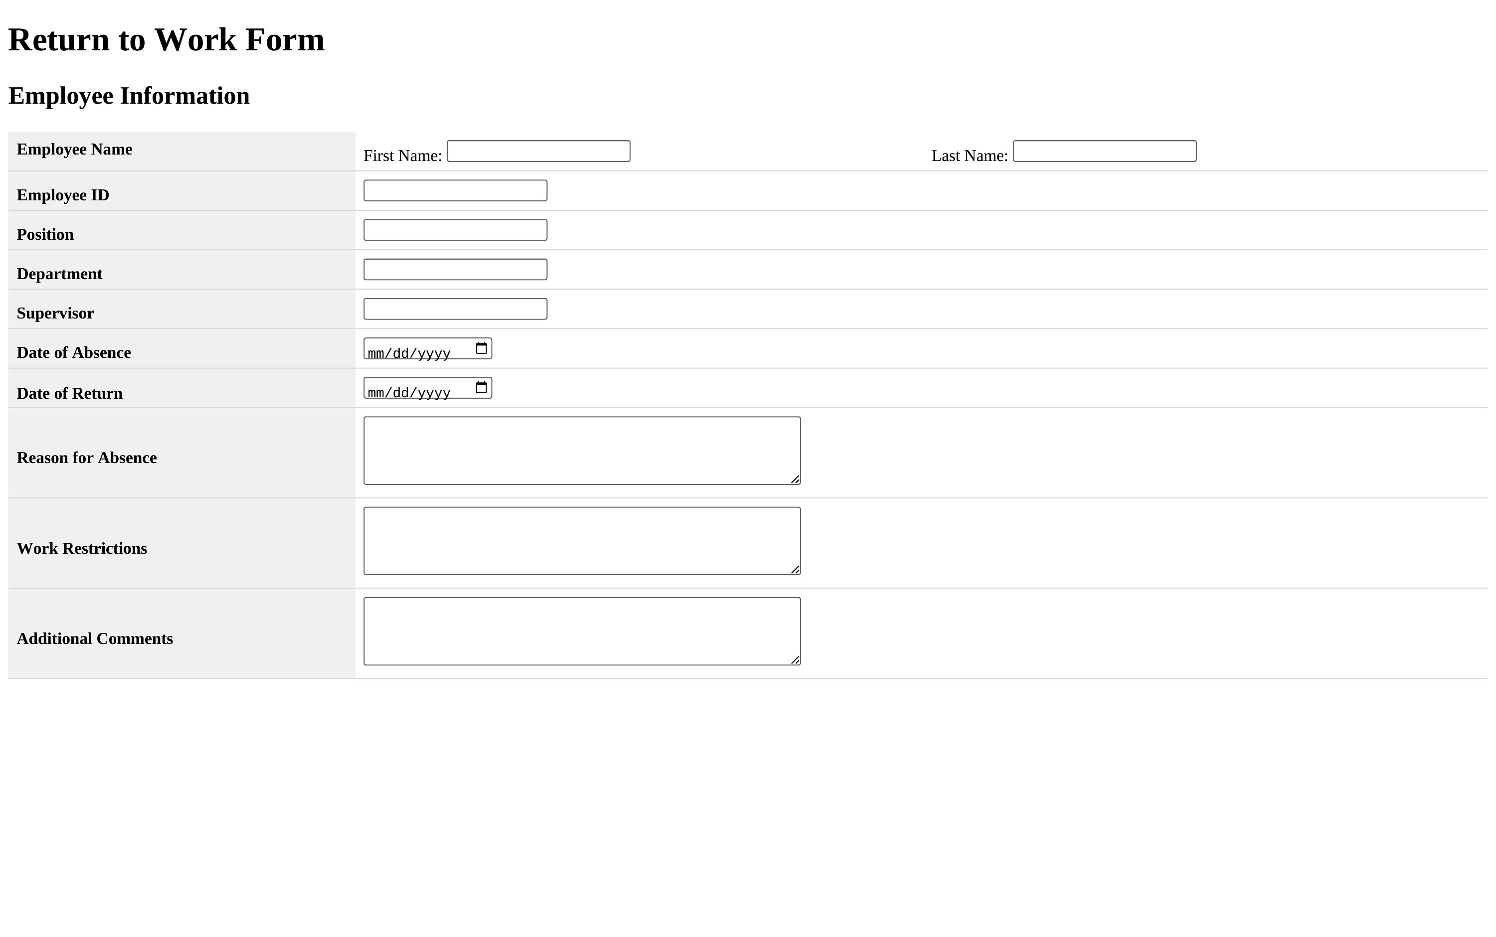The image size is (1496, 937).
Task: Click the "Last Name:" label
Action: (969, 156)
